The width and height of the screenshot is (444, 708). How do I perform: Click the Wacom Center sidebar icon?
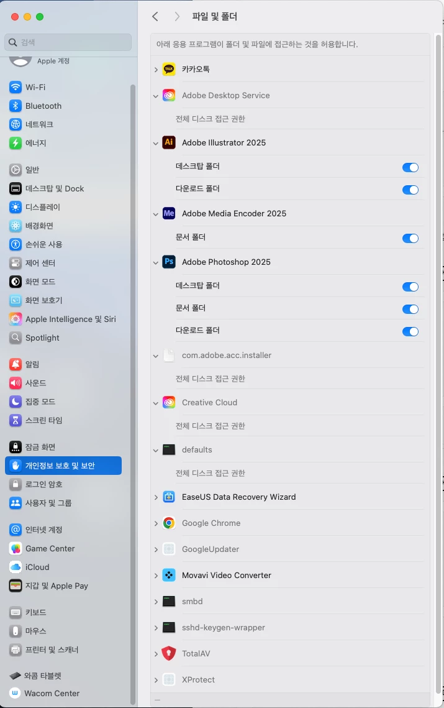click(x=15, y=693)
